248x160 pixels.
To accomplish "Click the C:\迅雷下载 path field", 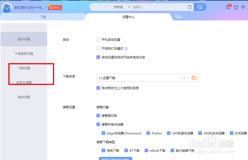I will coord(148,78).
